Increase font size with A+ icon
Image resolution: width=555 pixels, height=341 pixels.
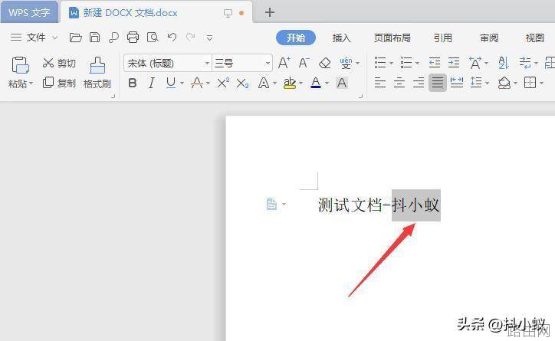point(284,64)
